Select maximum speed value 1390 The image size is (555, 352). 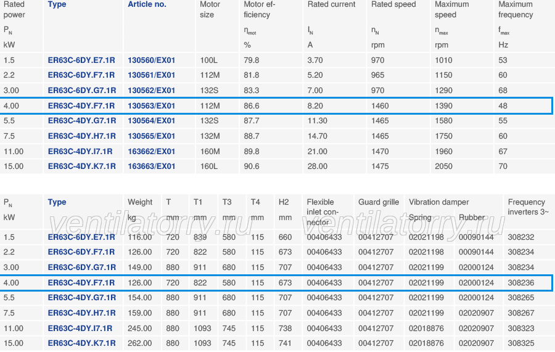click(443, 106)
